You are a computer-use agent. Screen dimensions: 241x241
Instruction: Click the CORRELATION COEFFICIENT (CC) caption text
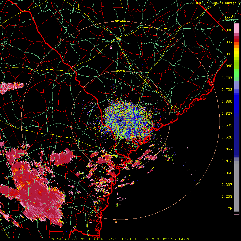pos(84,239)
